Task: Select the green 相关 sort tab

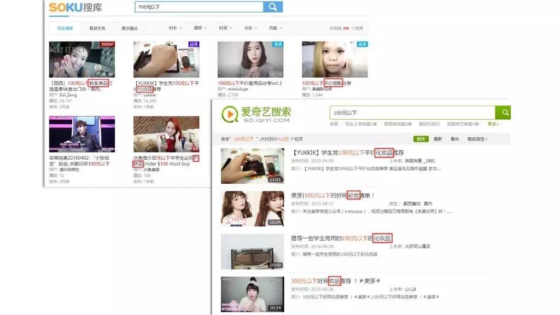Action: [x=421, y=139]
